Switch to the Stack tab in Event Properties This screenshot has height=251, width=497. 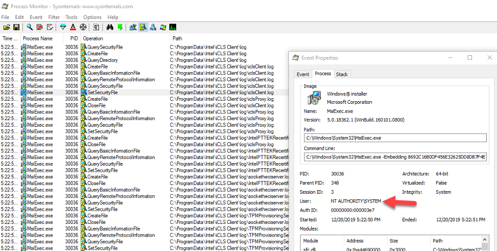point(342,74)
